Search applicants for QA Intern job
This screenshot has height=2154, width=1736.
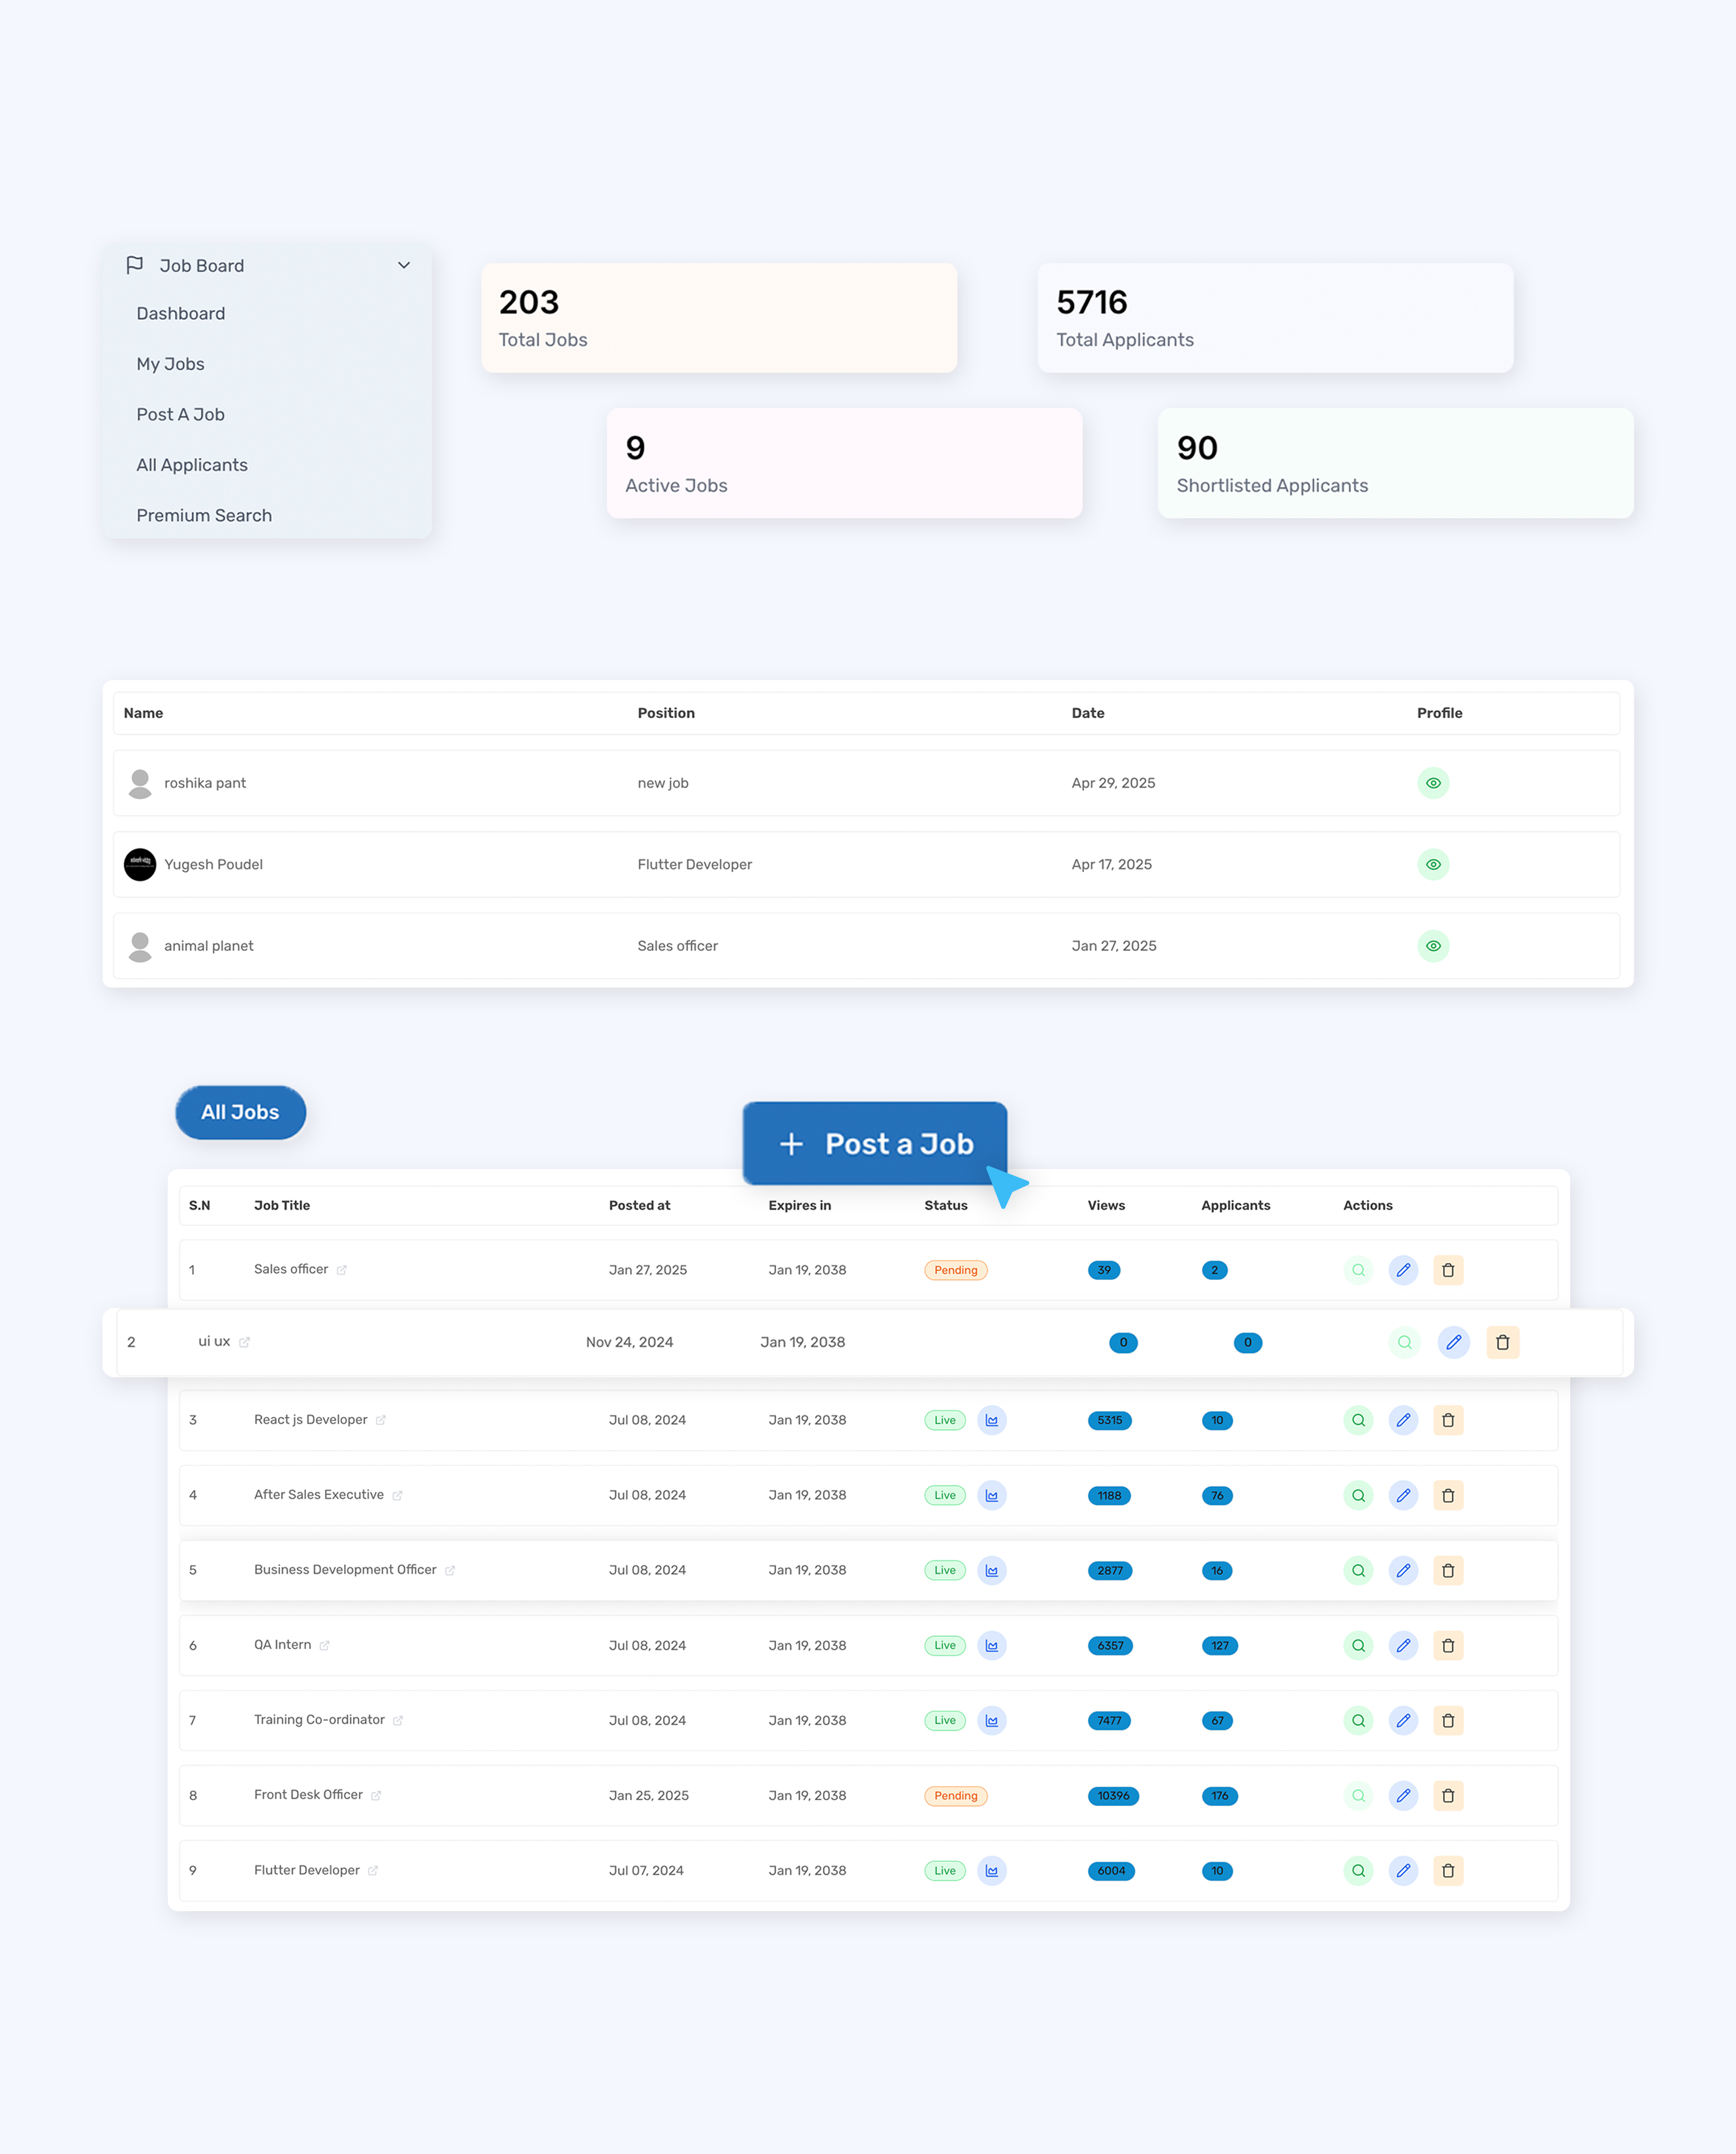1358,1645
